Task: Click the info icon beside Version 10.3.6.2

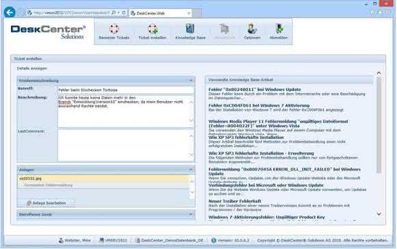Action: click(x=214, y=240)
